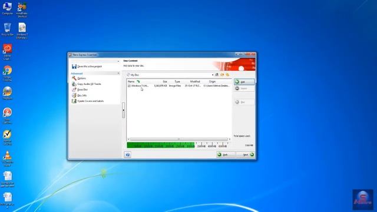Click the up one level icon
The height and width of the screenshot is (212, 377).
pos(217,75)
